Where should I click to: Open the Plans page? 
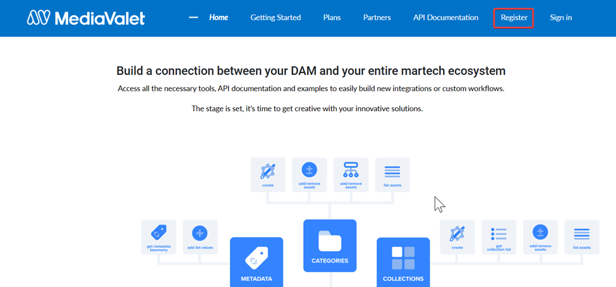[x=332, y=18]
